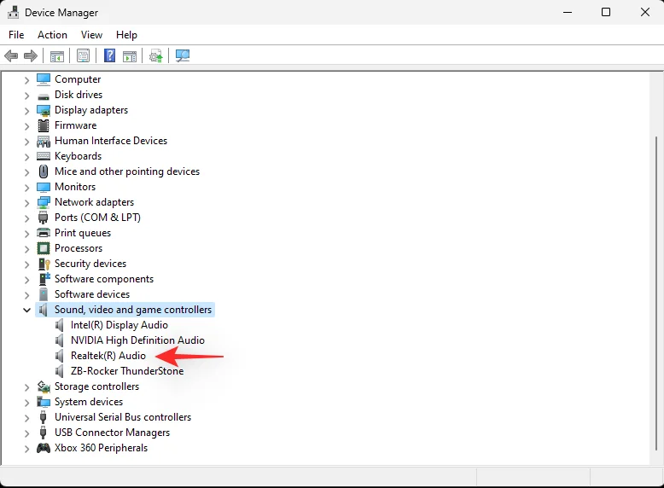Expand the Monitors node chevron
Viewport: 664px width, 488px height.
click(x=26, y=188)
